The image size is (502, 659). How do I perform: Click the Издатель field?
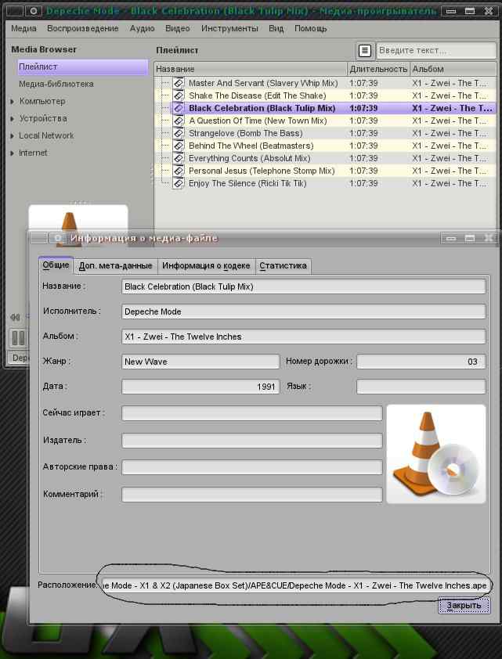click(252, 441)
